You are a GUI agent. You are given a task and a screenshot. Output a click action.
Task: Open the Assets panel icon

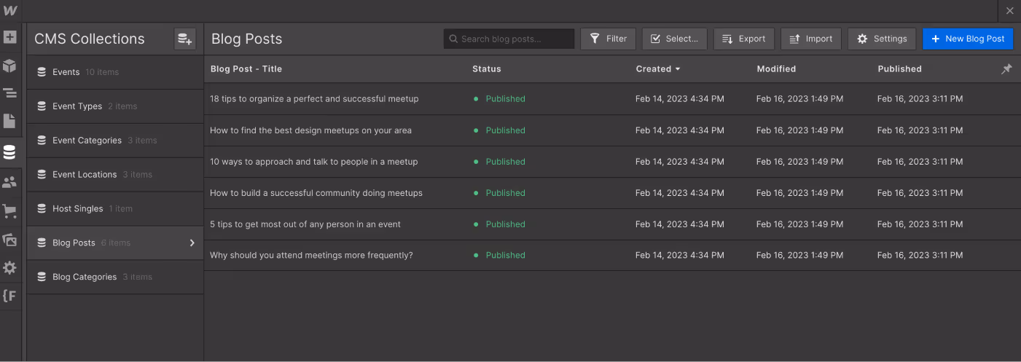click(x=9, y=240)
